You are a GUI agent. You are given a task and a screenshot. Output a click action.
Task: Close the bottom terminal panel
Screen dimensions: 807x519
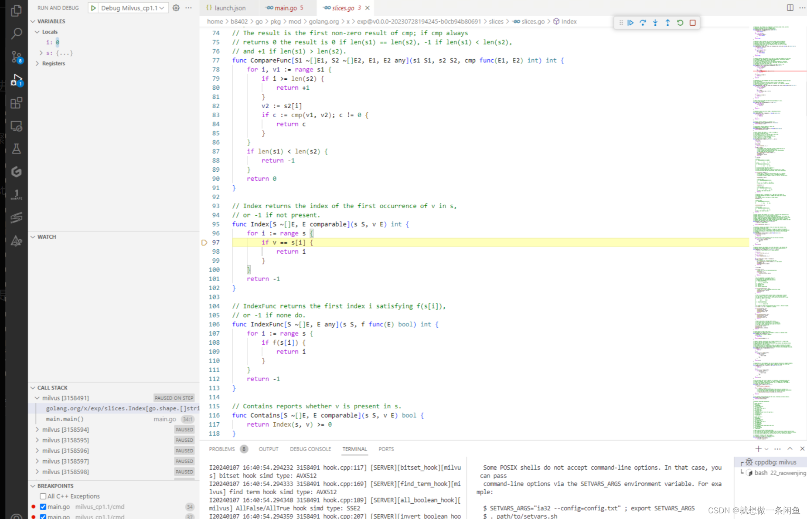[x=802, y=449]
